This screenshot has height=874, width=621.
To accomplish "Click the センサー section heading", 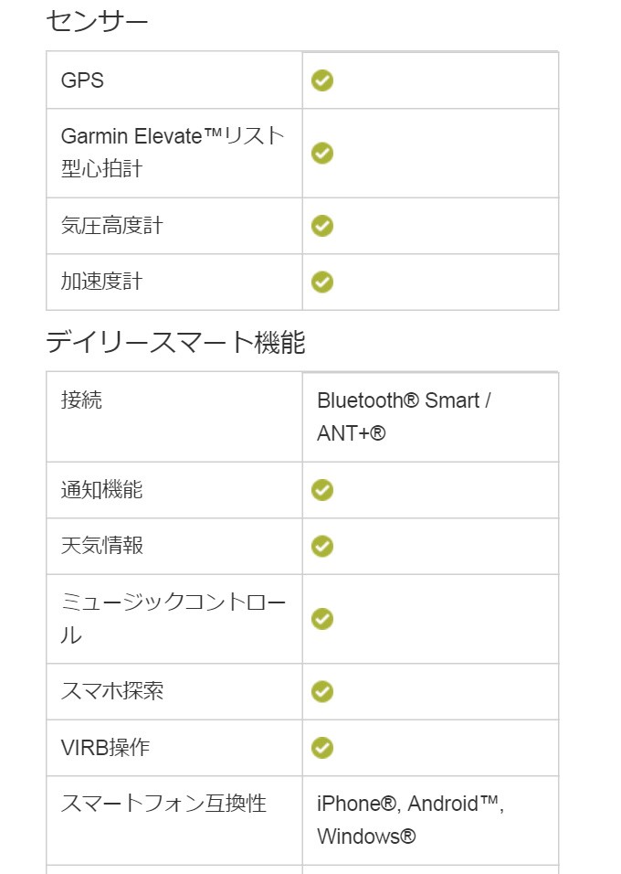I will (x=97, y=22).
